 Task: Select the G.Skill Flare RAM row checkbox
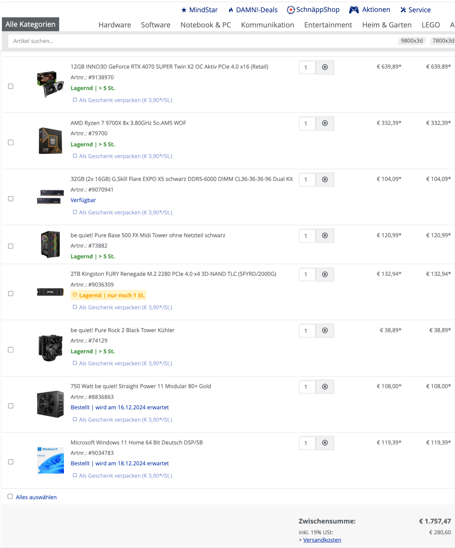11,199
